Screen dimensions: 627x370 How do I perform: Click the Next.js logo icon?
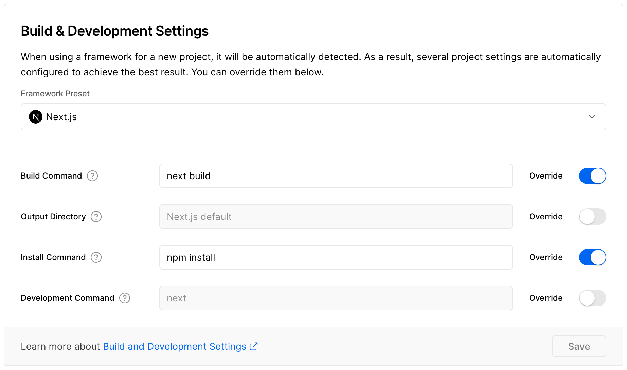coord(35,117)
